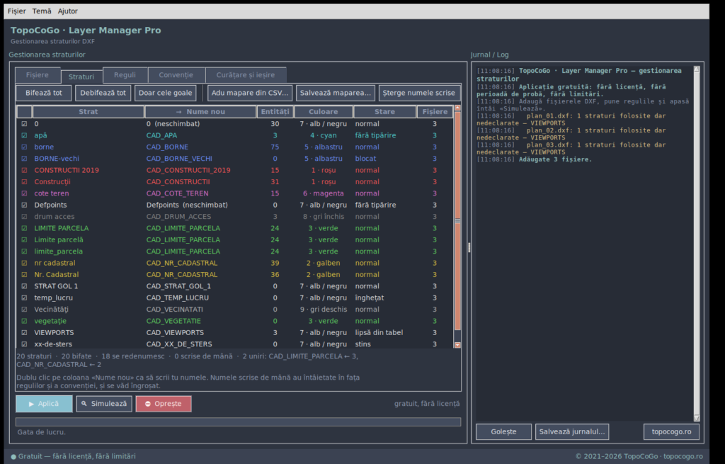
Task: Click the limite_parcela layer name
Action: pos(58,251)
